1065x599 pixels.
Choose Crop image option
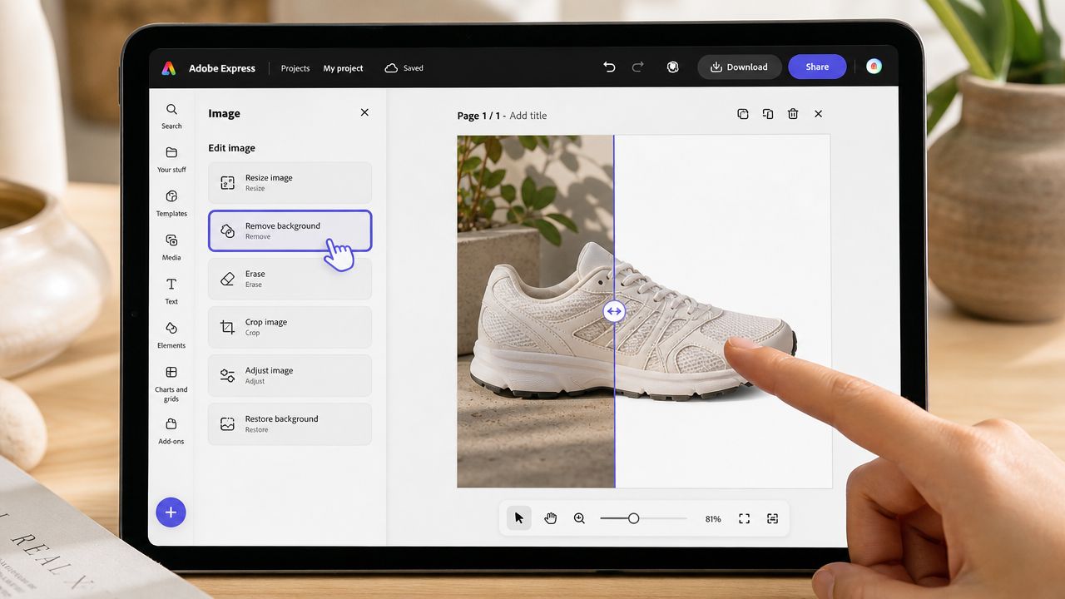pyautogui.click(x=290, y=327)
